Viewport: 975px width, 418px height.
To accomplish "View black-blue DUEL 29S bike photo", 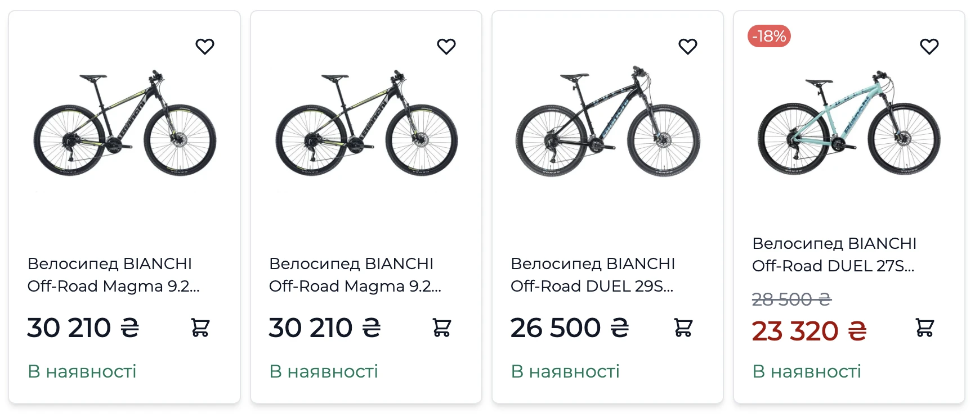I will point(608,121).
